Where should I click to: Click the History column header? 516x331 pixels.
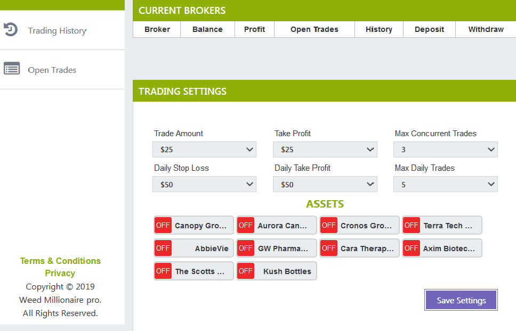(379, 30)
